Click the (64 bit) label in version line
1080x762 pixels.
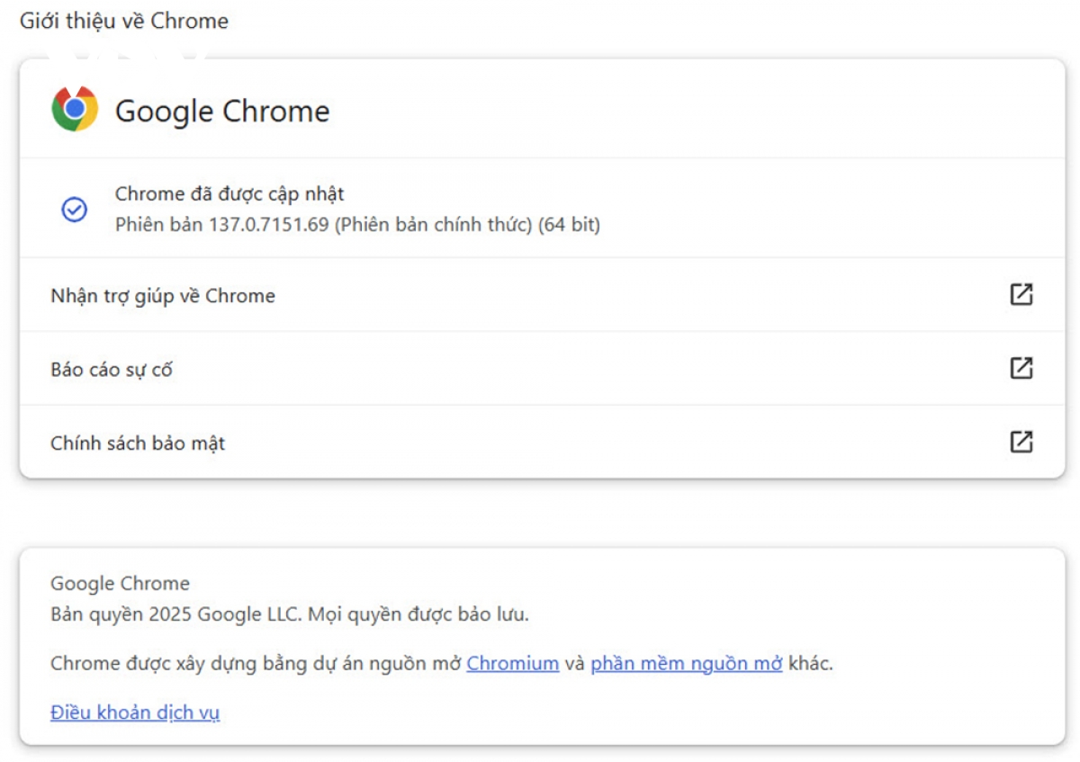coord(569,225)
